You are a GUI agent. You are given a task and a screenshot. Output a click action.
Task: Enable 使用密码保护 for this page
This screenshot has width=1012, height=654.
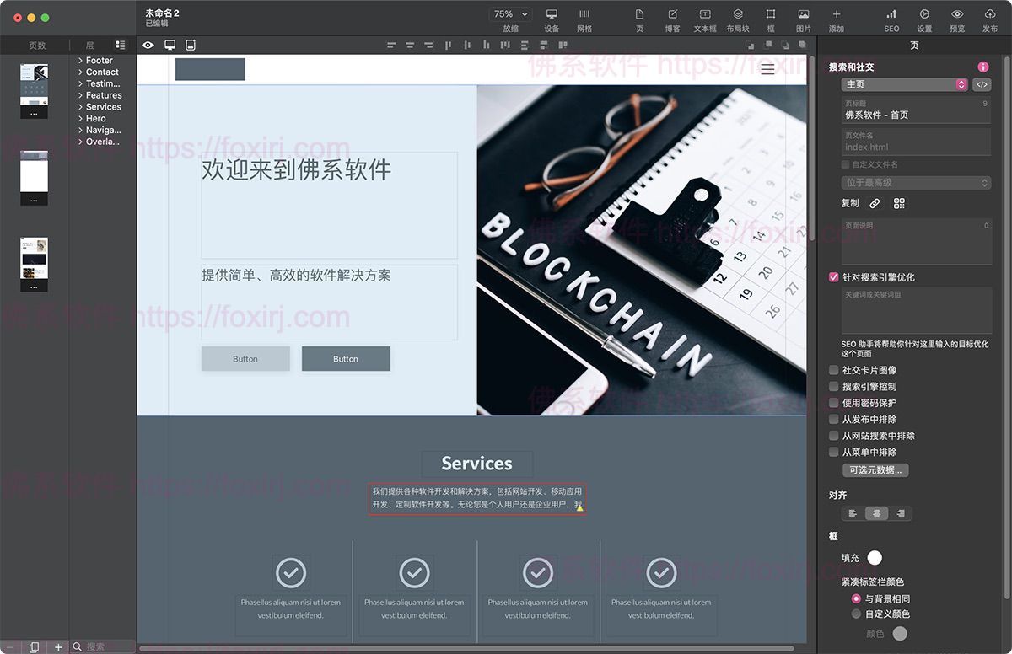click(x=833, y=403)
